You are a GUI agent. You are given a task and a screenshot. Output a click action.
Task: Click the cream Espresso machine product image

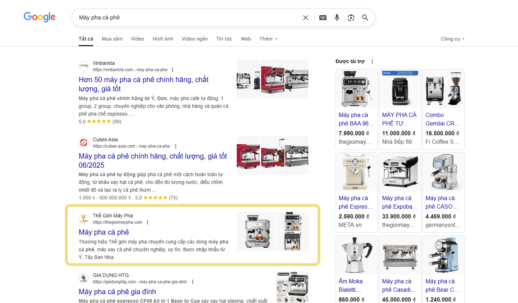pyautogui.click(x=357, y=172)
